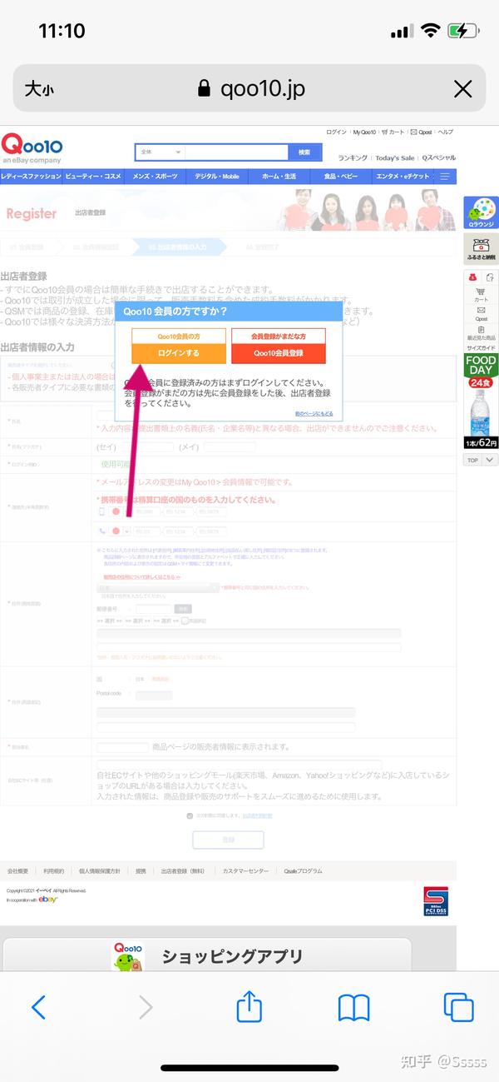The height and width of the screenshot is (1082, 499).
Task: Open the hamburger category menu icon
Action: (445, 177)
